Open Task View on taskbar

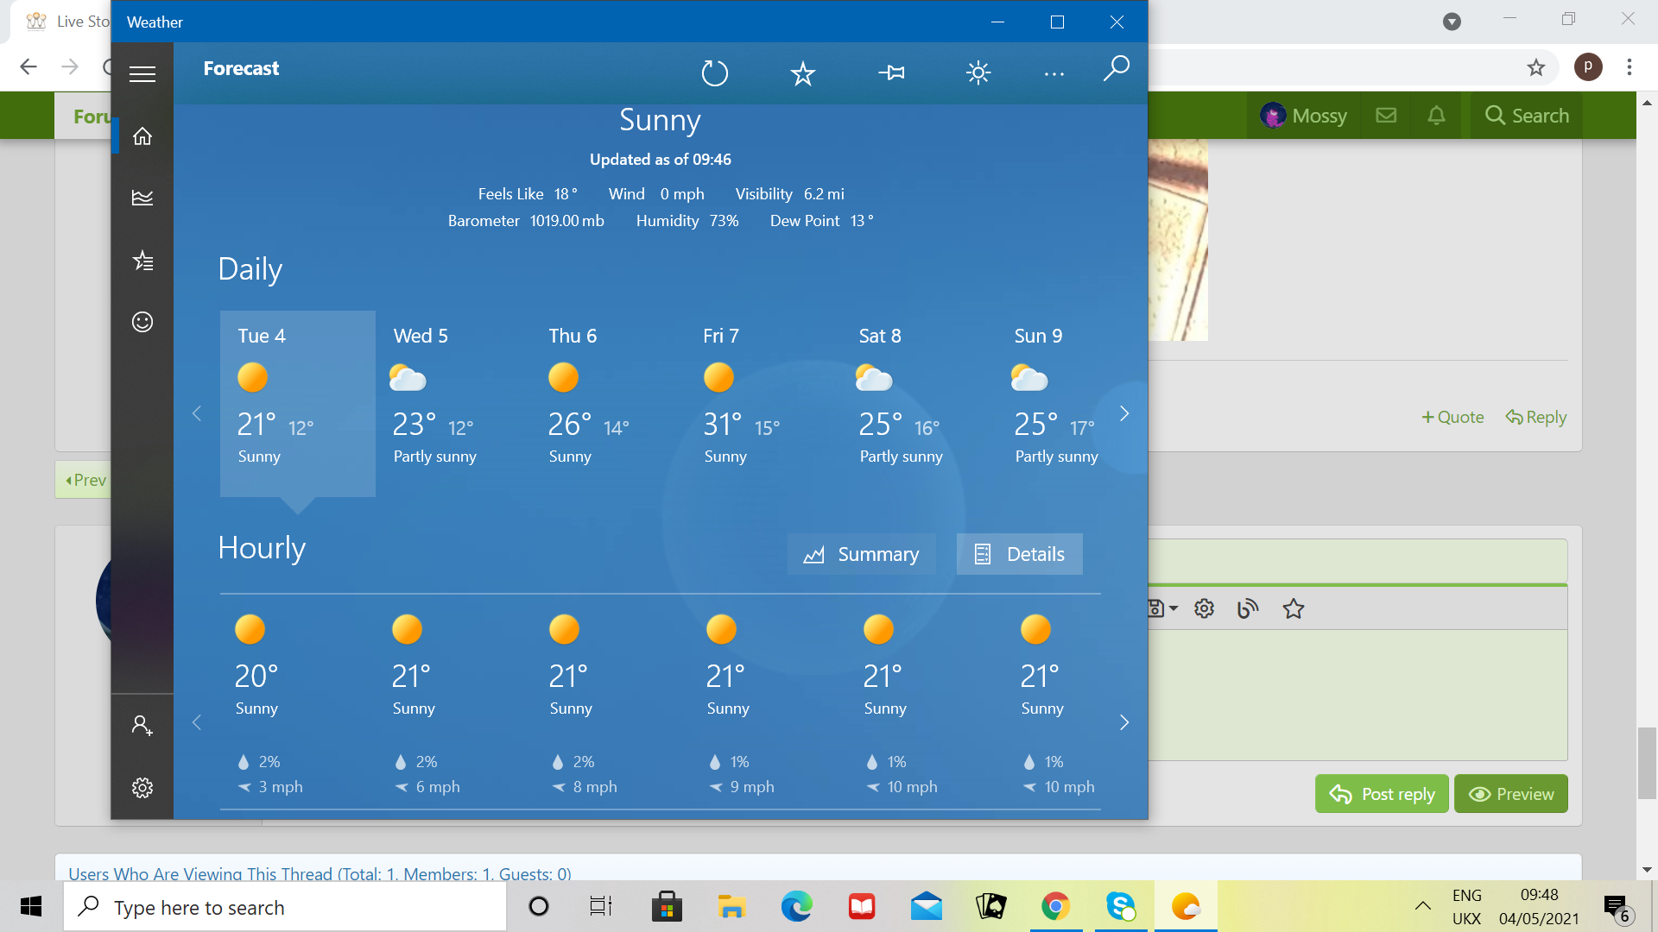point(601,907)
